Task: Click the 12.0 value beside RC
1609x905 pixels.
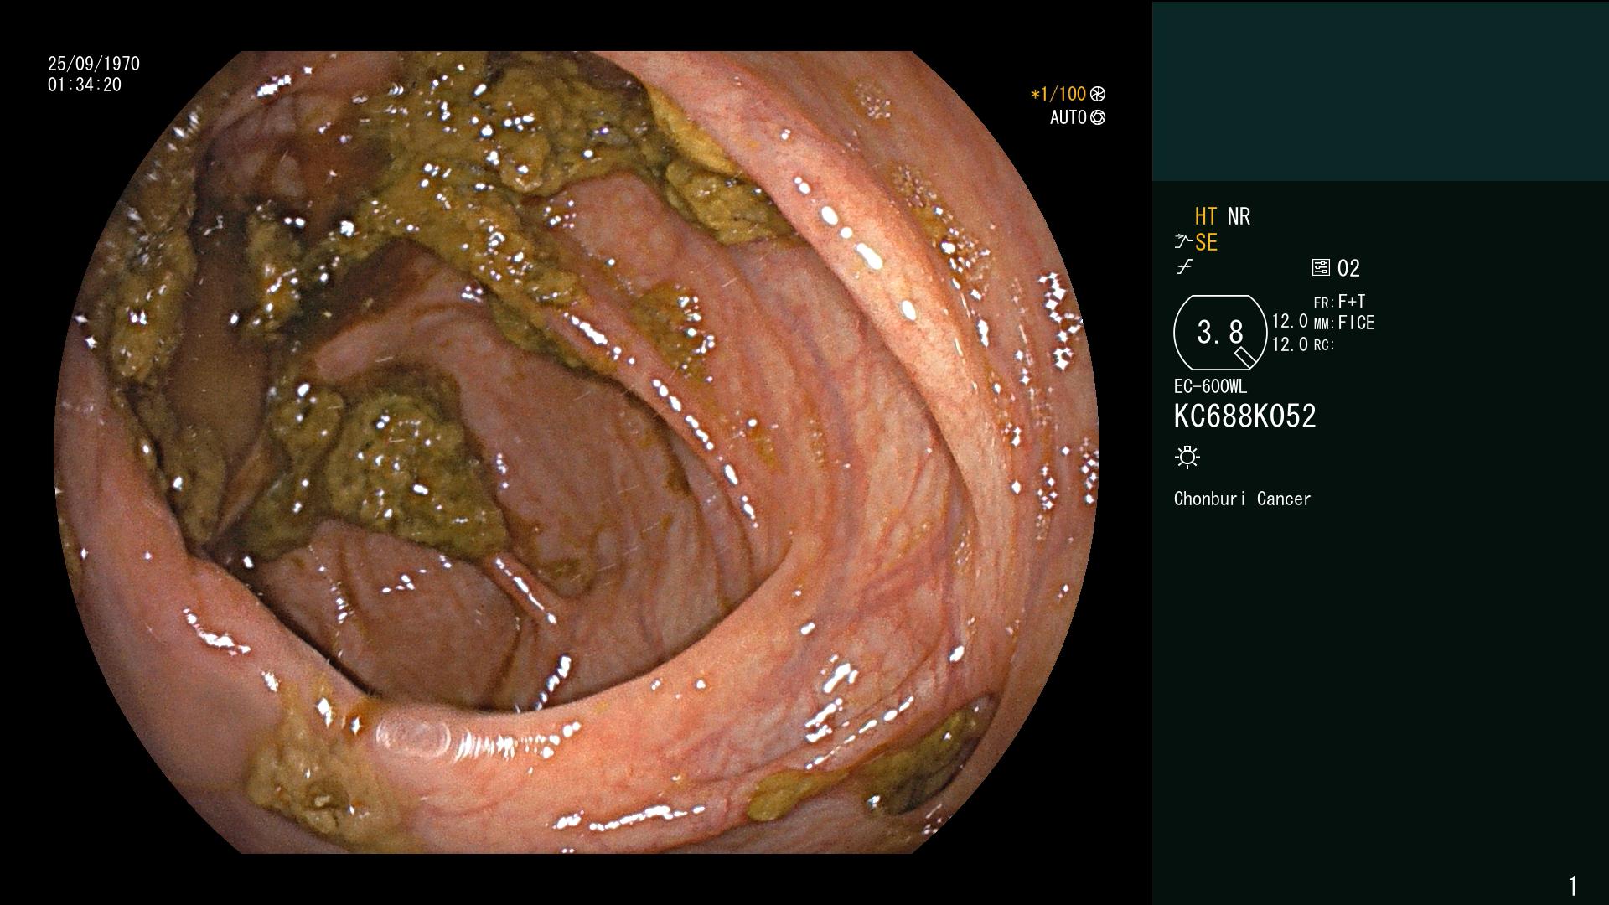Action: point(1290,344)
